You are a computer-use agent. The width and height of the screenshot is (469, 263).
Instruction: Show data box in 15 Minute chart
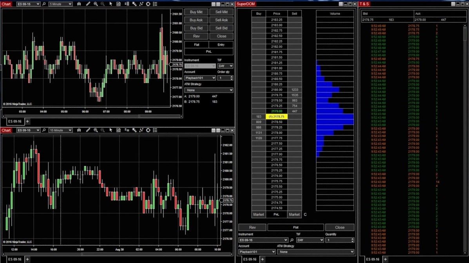[118, 130]
